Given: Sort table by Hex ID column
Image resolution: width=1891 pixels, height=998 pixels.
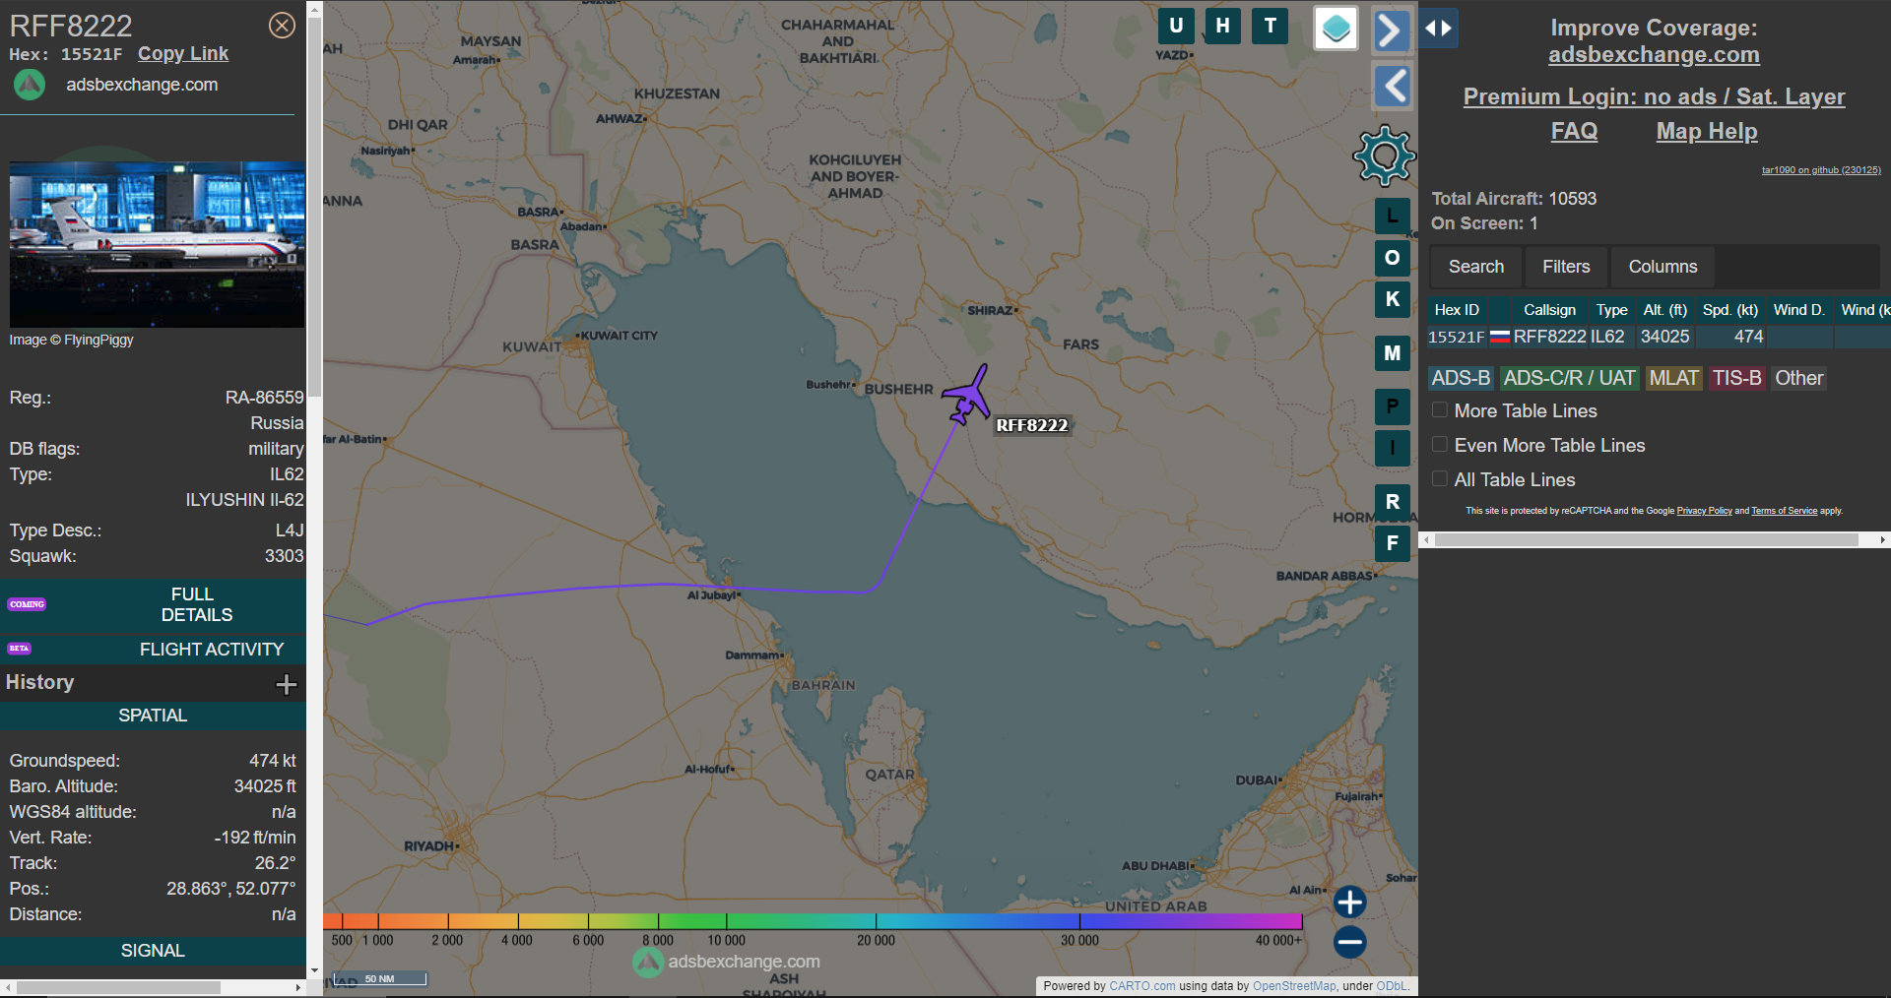Looking at the screenshot, I should click(1457, 310).
